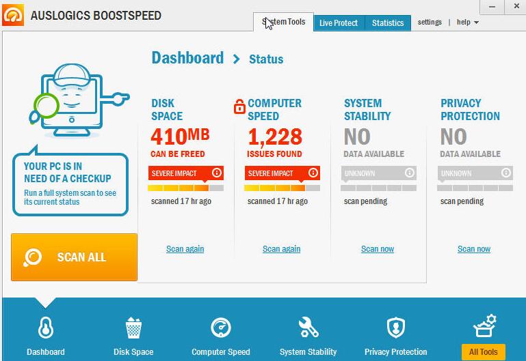Expand the help dropdown menu

click(x=468, y=22)
